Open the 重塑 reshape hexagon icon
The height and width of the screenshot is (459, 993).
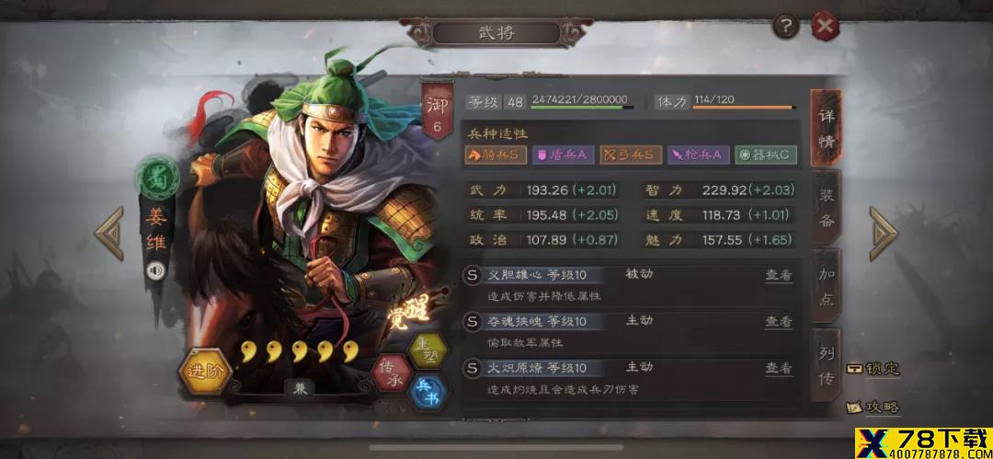click(x=428, y=350)
